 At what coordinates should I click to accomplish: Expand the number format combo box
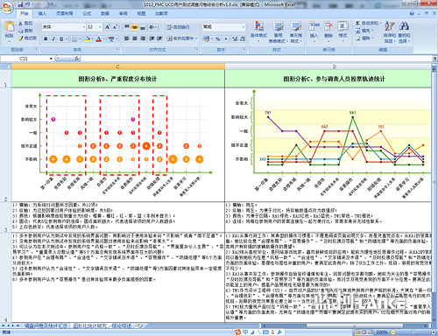[x=244, y=27]
